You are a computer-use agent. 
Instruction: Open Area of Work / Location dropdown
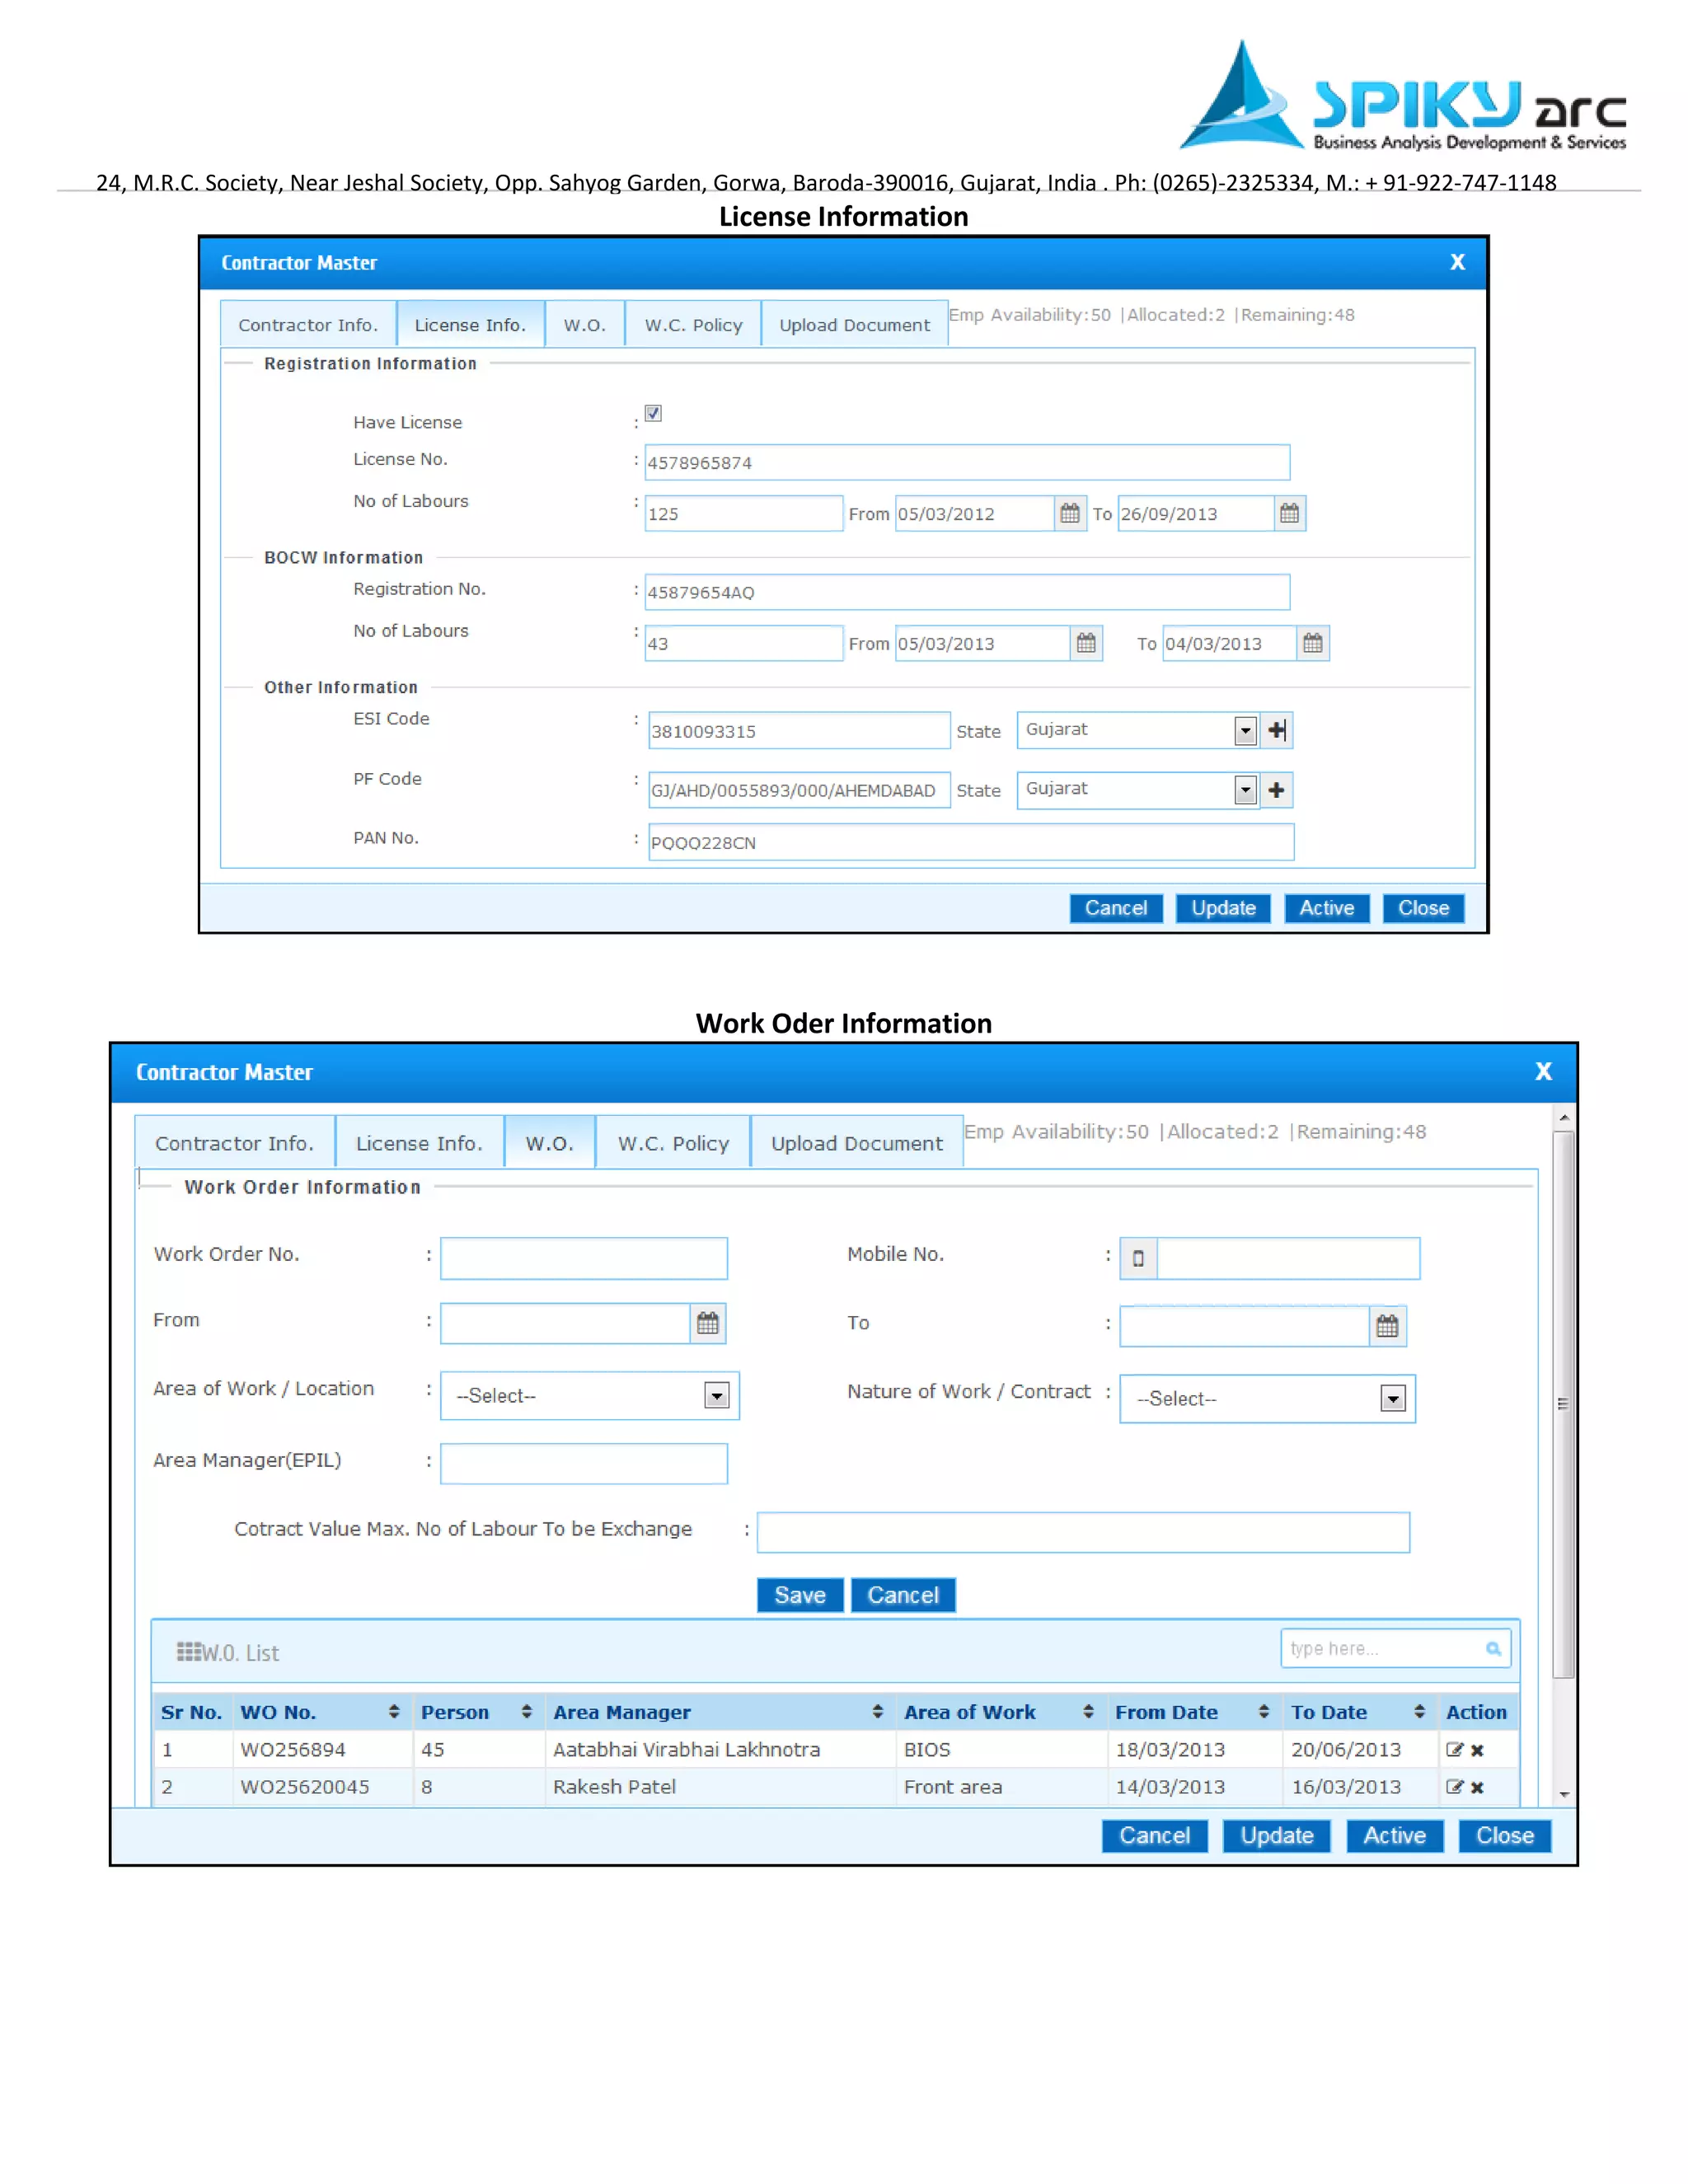click(716, 1395)
